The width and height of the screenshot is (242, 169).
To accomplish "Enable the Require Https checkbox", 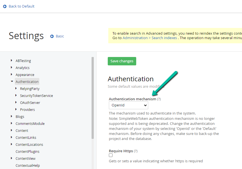I will click(x=111, y=155).
